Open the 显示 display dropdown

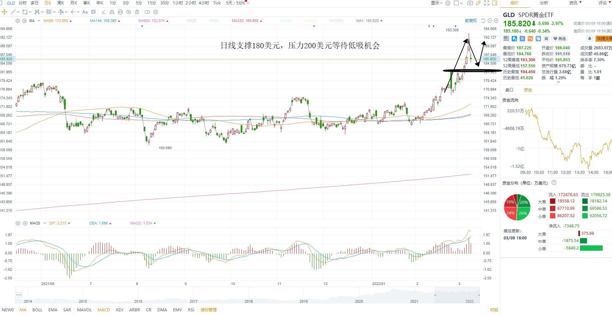tap(437, 3)
